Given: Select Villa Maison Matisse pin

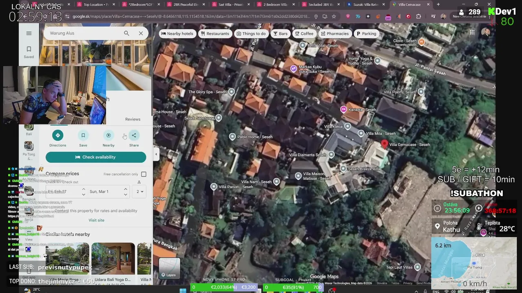Looking at the screenshot, I should pyautogui.click(x=299, y=176).
